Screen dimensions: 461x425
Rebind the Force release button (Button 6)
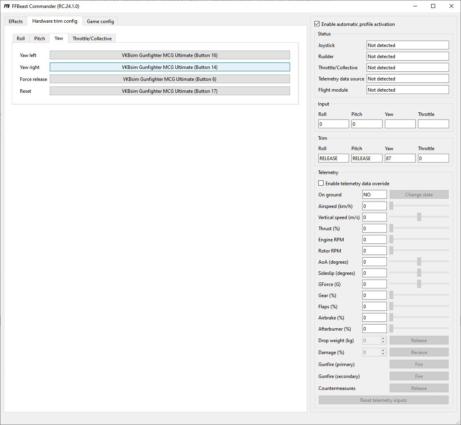170,79
